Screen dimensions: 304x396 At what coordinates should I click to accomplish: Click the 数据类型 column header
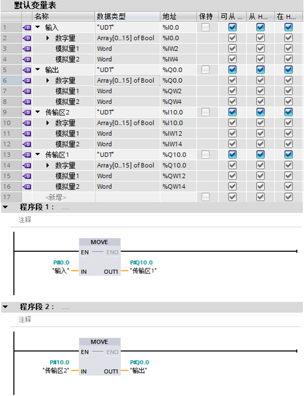127,17
